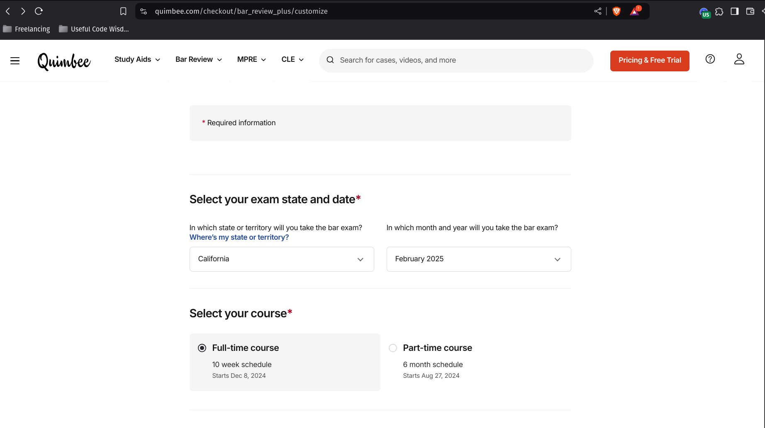Select the Full-time course radio button
This screenshot has height=428, width=765.
[x=202, y=348]
